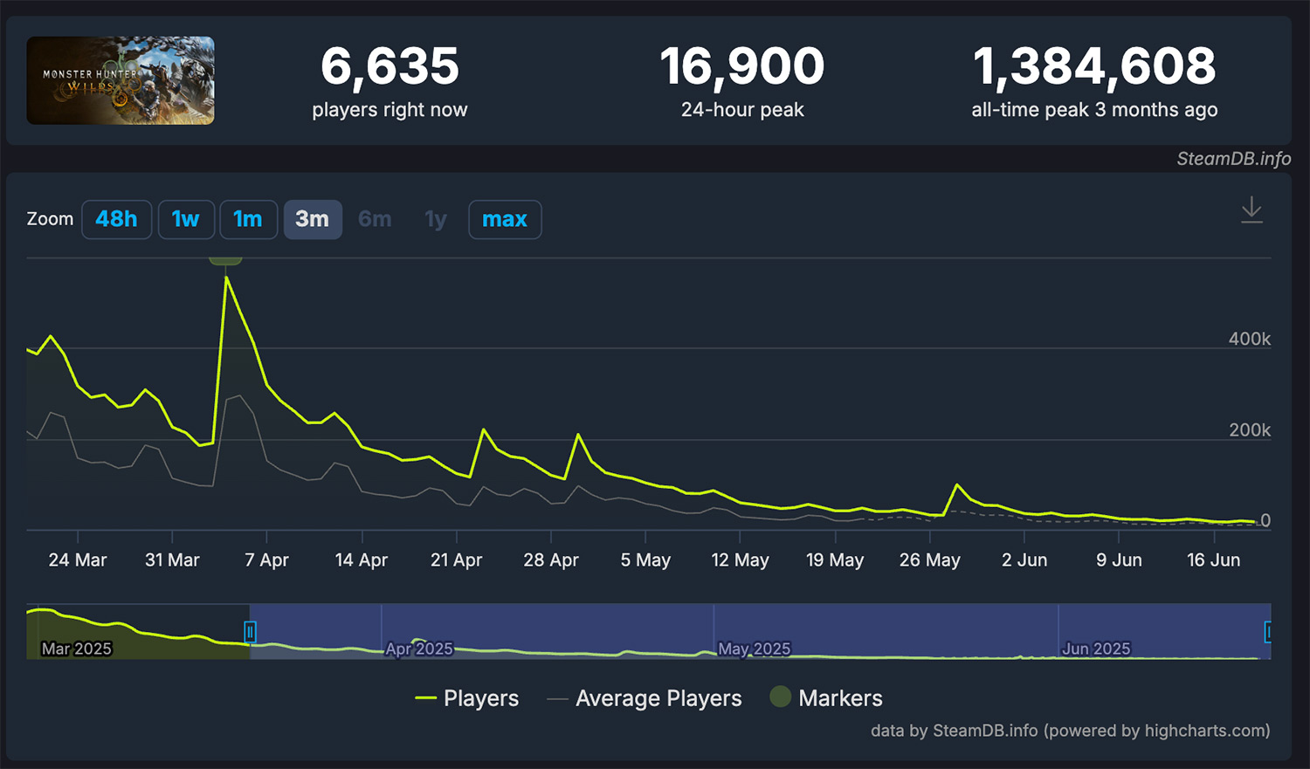Open the Monster Hunter Wilds game thumbnail
Image resolution: width=1310 pixels, height=769 pixels.
pos(121,80)
